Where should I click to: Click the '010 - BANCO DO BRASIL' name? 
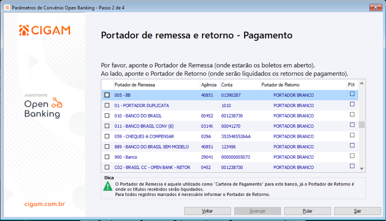pyautogui.click(x=138, y=116)
